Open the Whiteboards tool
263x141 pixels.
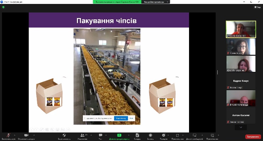195,136
